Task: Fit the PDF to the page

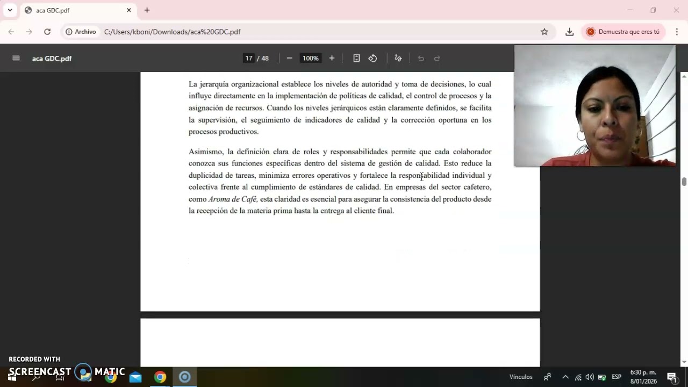Action: 356,58
